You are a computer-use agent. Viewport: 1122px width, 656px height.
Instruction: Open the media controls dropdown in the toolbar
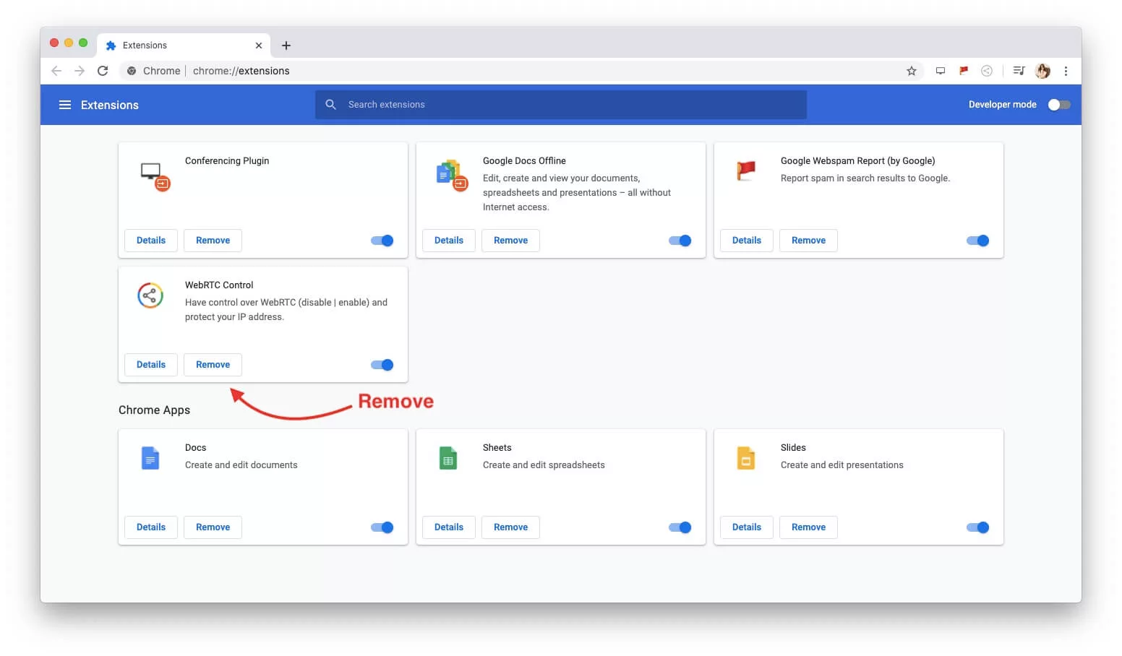pos(1019,71)
